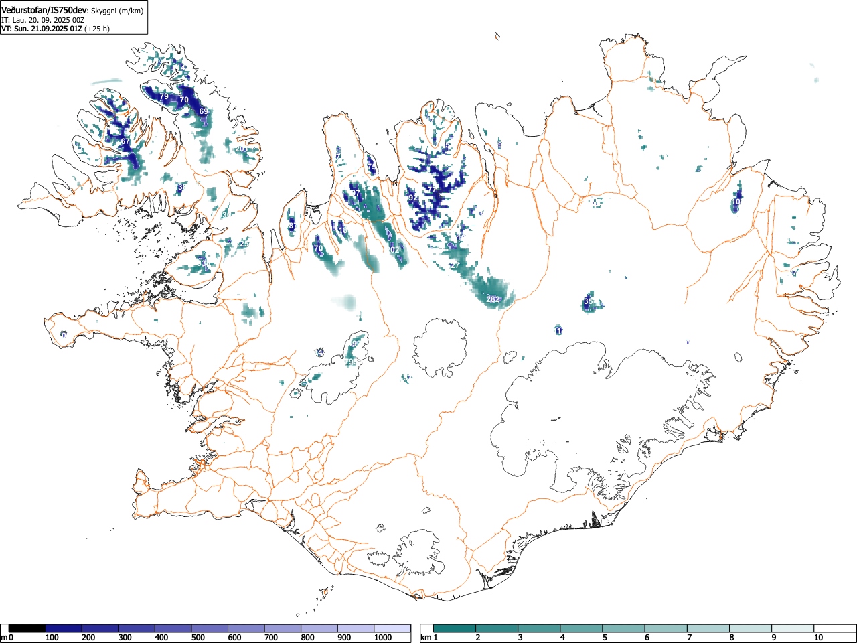Click the map value label 202

393,250
